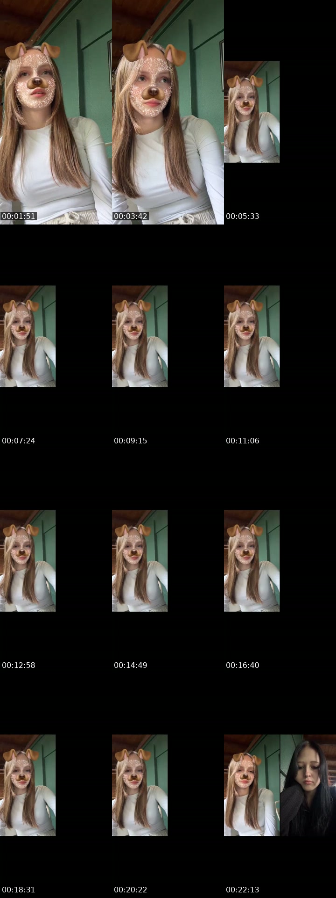
Task: Open the thumbnail at 00:01:51
Action: coord(56,112)
